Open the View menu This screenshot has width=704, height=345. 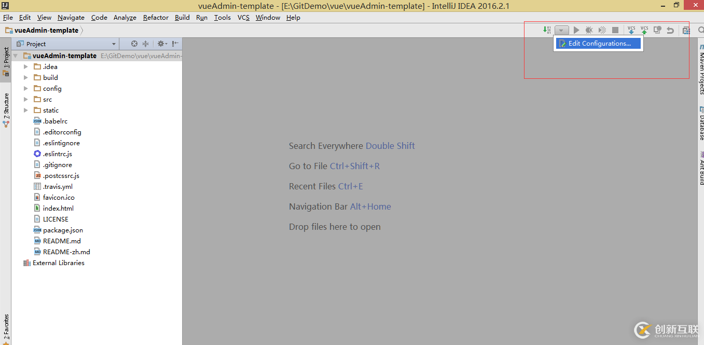tap(44, 17)
